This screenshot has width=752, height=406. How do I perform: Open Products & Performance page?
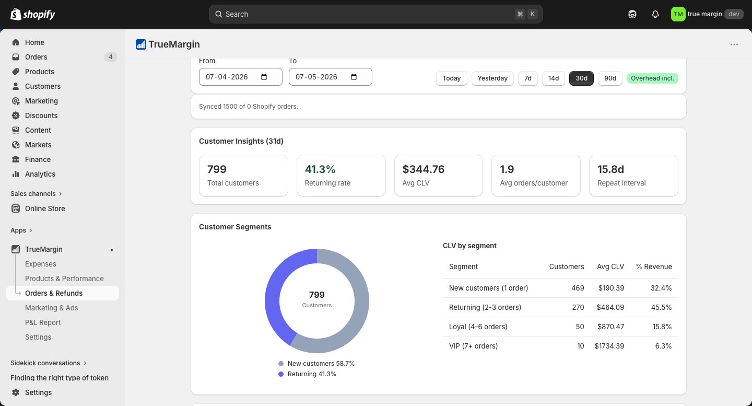click(64, 279)
